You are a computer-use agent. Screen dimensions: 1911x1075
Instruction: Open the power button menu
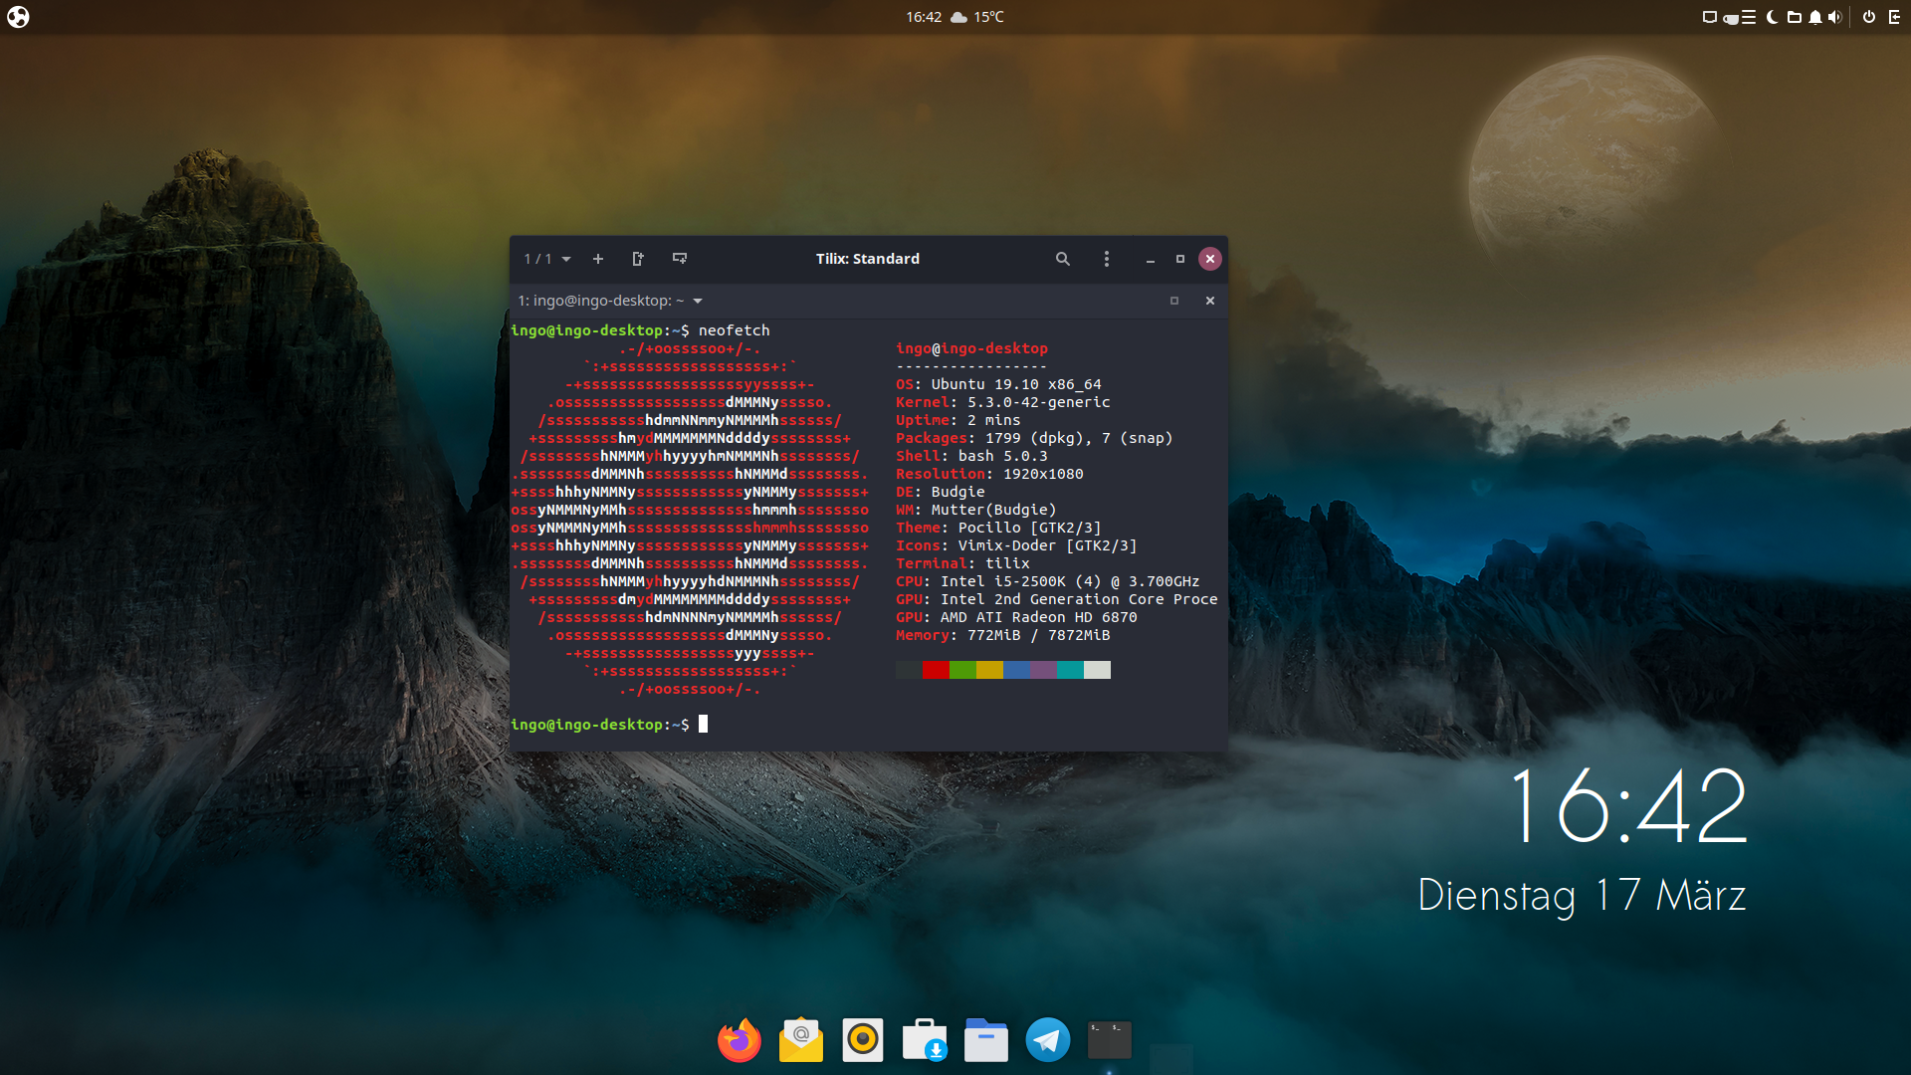pyautogui.click(x=1868, y=17)
